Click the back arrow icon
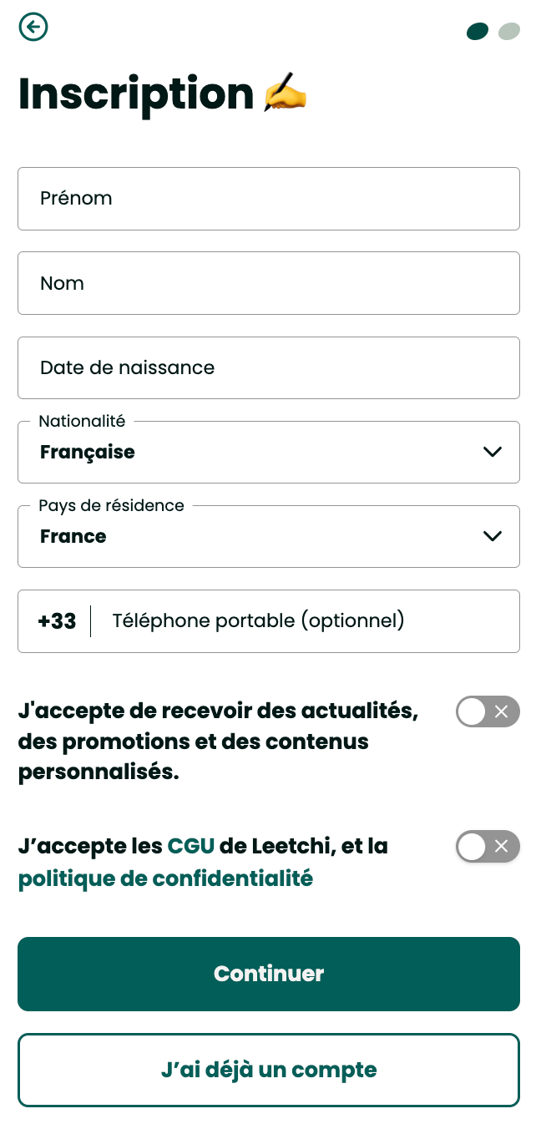 pyautogui.click(x=33, y=28)
